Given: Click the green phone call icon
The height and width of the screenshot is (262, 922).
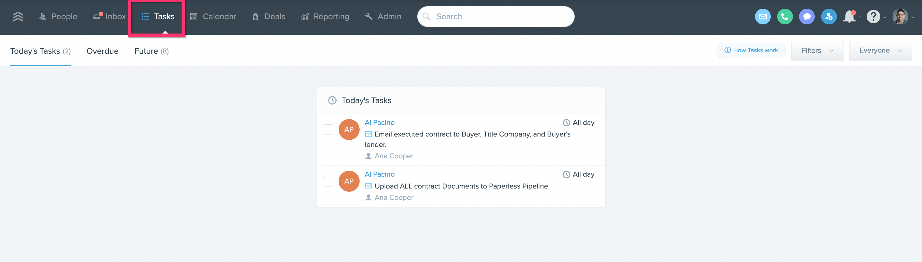Looking at the screenshot, I should click(785, 17).
